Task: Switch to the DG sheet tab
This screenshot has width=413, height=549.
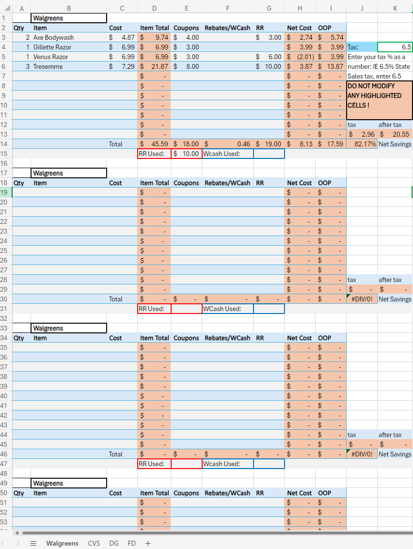Action: pos(114,543)
